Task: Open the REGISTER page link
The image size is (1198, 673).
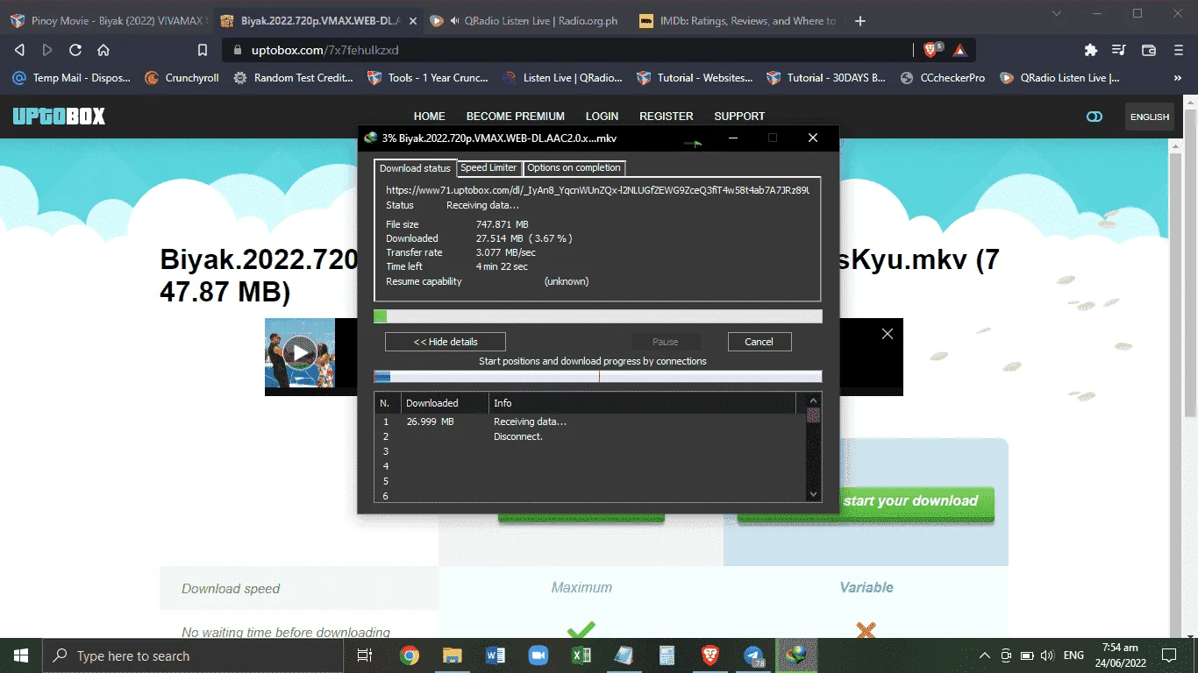Action: pos(667,116)
